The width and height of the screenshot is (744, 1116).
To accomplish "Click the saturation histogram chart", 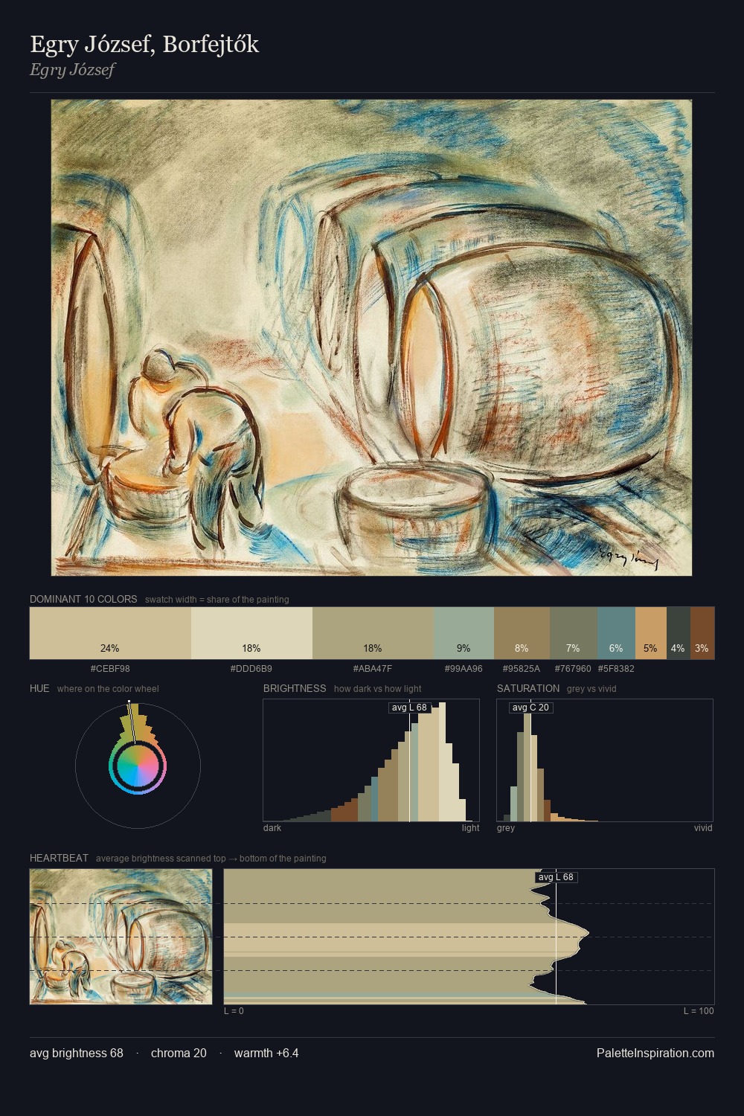I will pyautogui.click(x=605, y=760).
